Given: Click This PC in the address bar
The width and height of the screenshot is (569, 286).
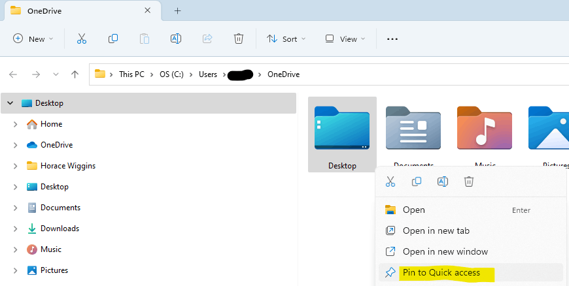Looking at the screenshot, I should tap(131, 74).
